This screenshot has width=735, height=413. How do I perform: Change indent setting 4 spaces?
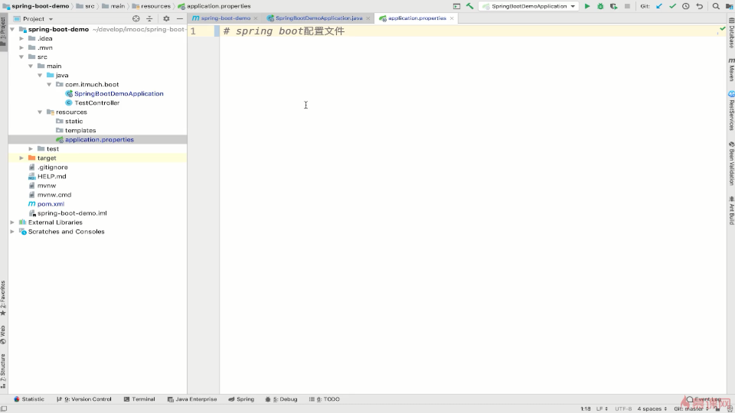pos(652,408)
